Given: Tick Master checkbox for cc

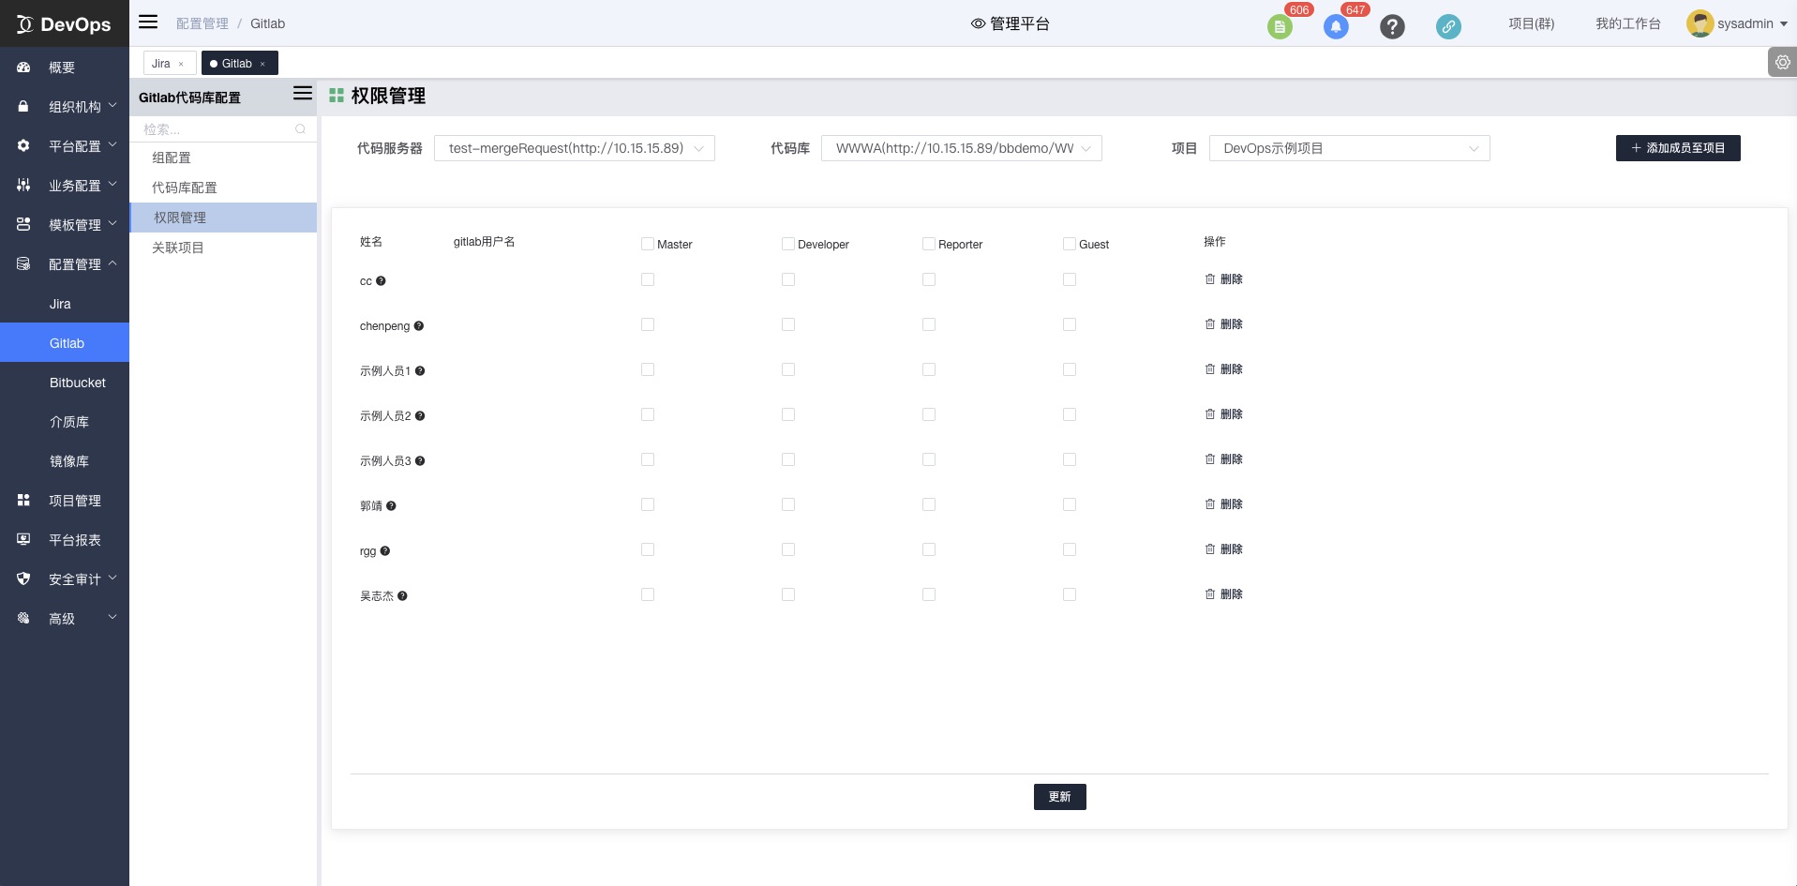Looking at the screenshot, I should (x=647, y=279).
